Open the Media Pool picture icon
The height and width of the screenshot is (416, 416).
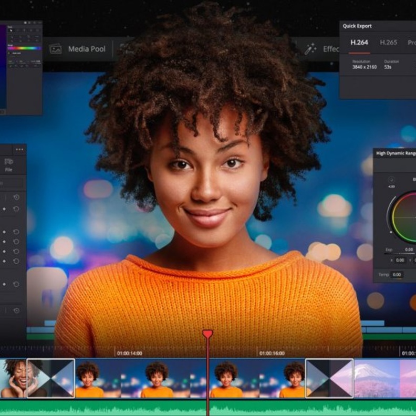(55, 49)
